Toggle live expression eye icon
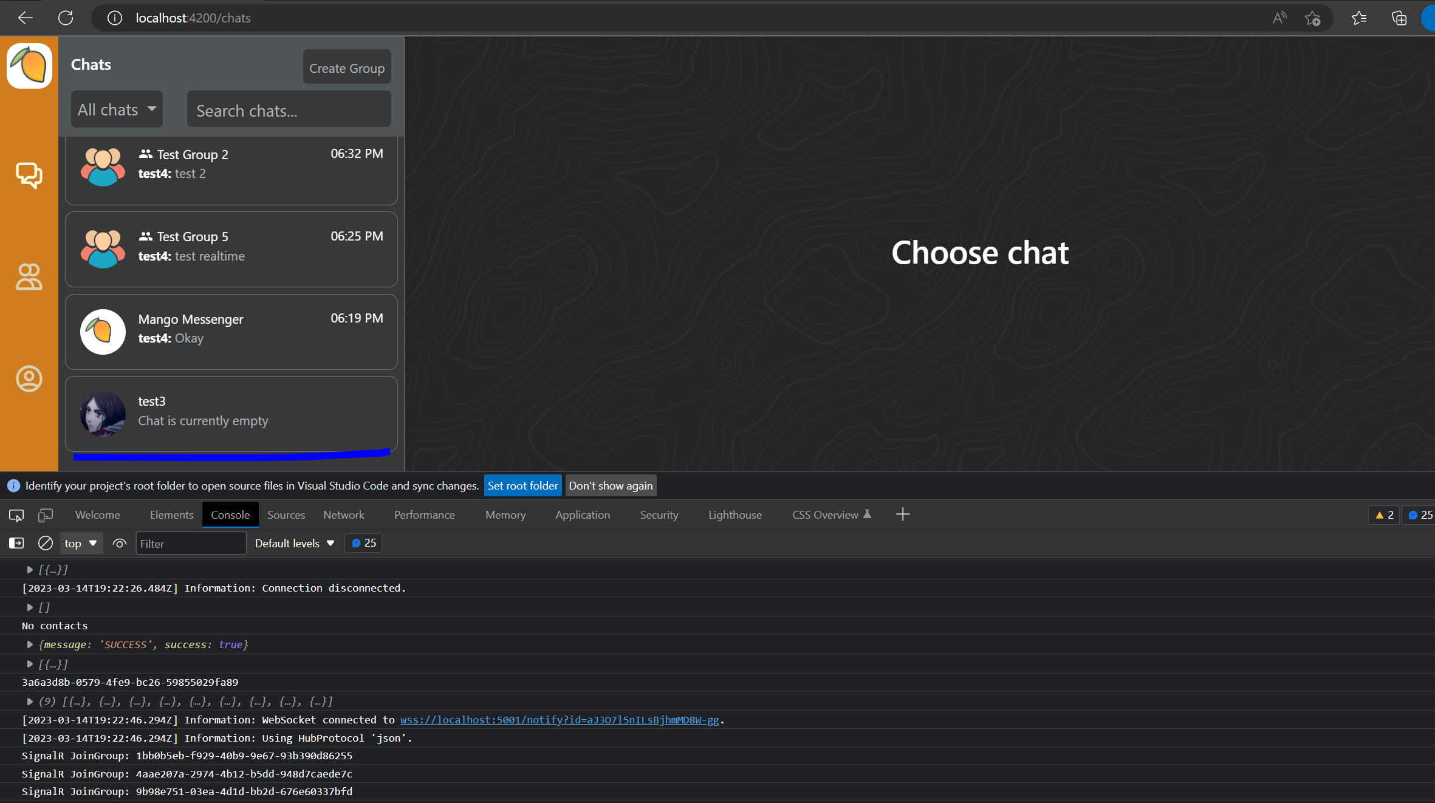 coord(120,543)
